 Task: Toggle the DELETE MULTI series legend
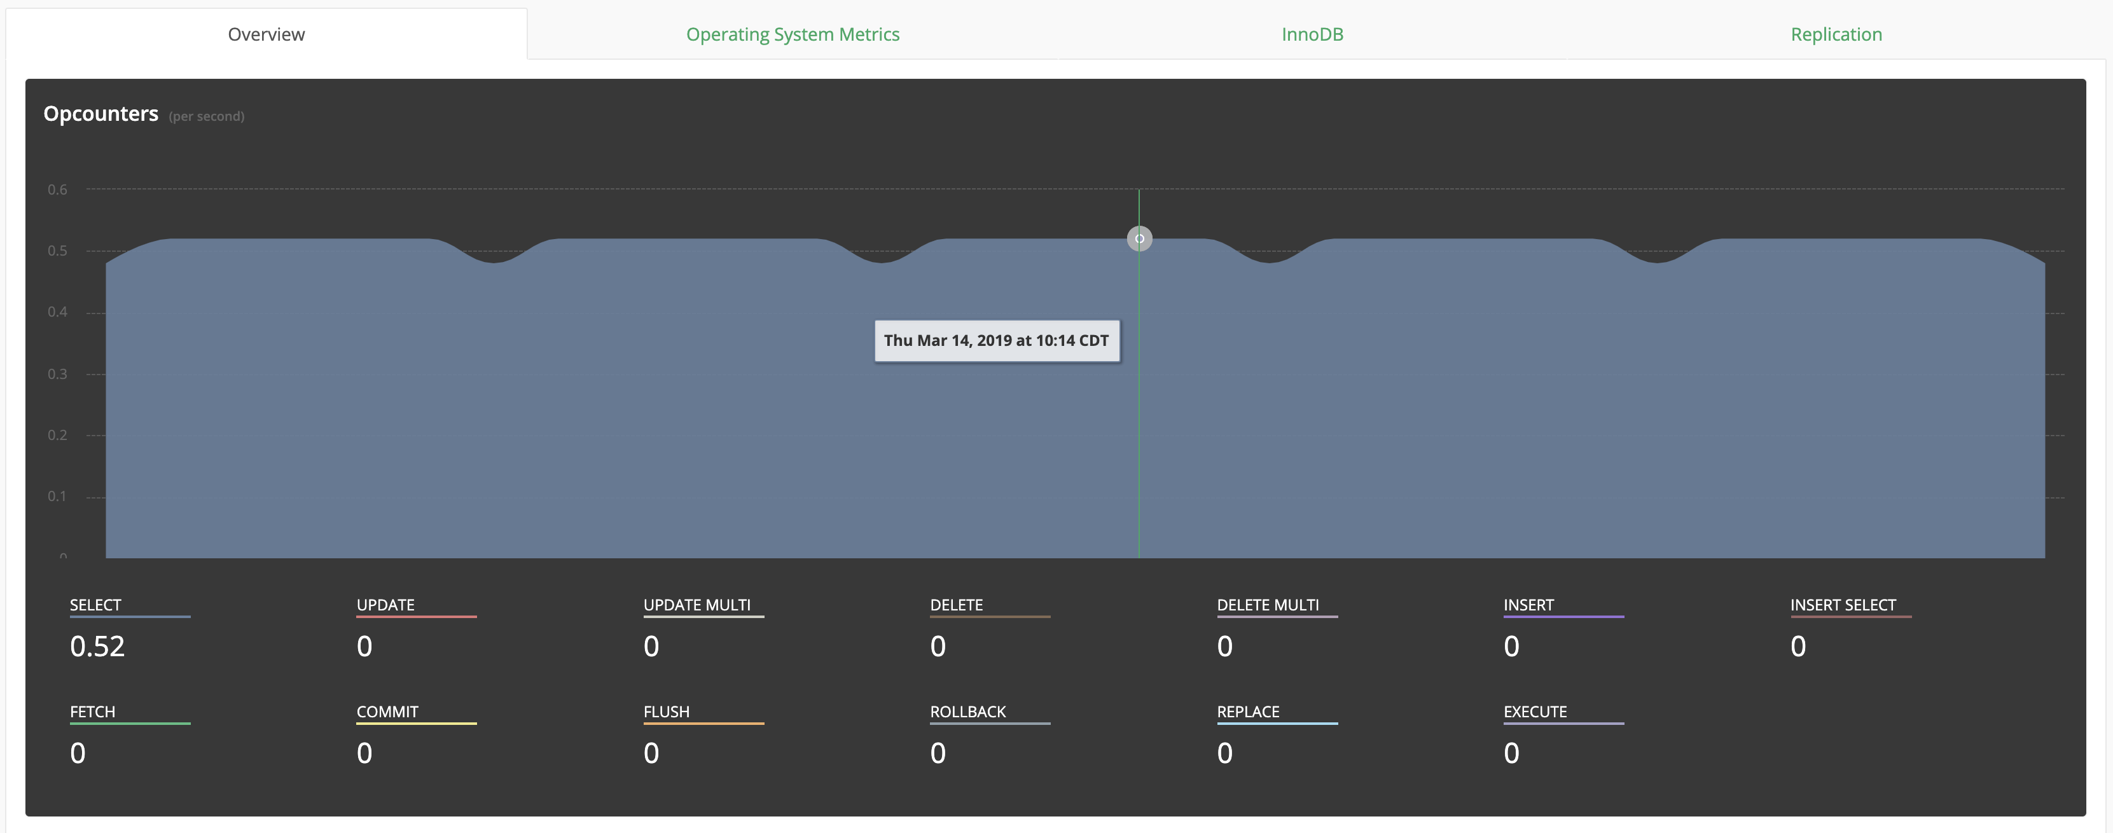[x=1267, y=605]
